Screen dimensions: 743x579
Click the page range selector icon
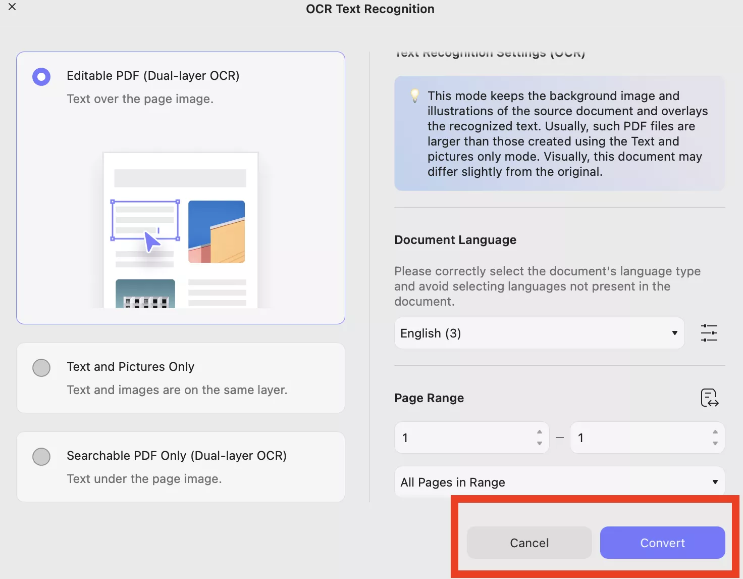coord(709,398)
